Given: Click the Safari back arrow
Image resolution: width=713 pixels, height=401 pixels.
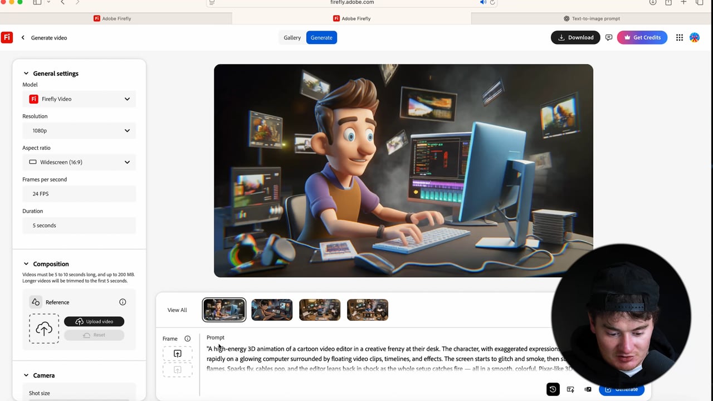Looking at the screenshot, I should pos(62,3).
